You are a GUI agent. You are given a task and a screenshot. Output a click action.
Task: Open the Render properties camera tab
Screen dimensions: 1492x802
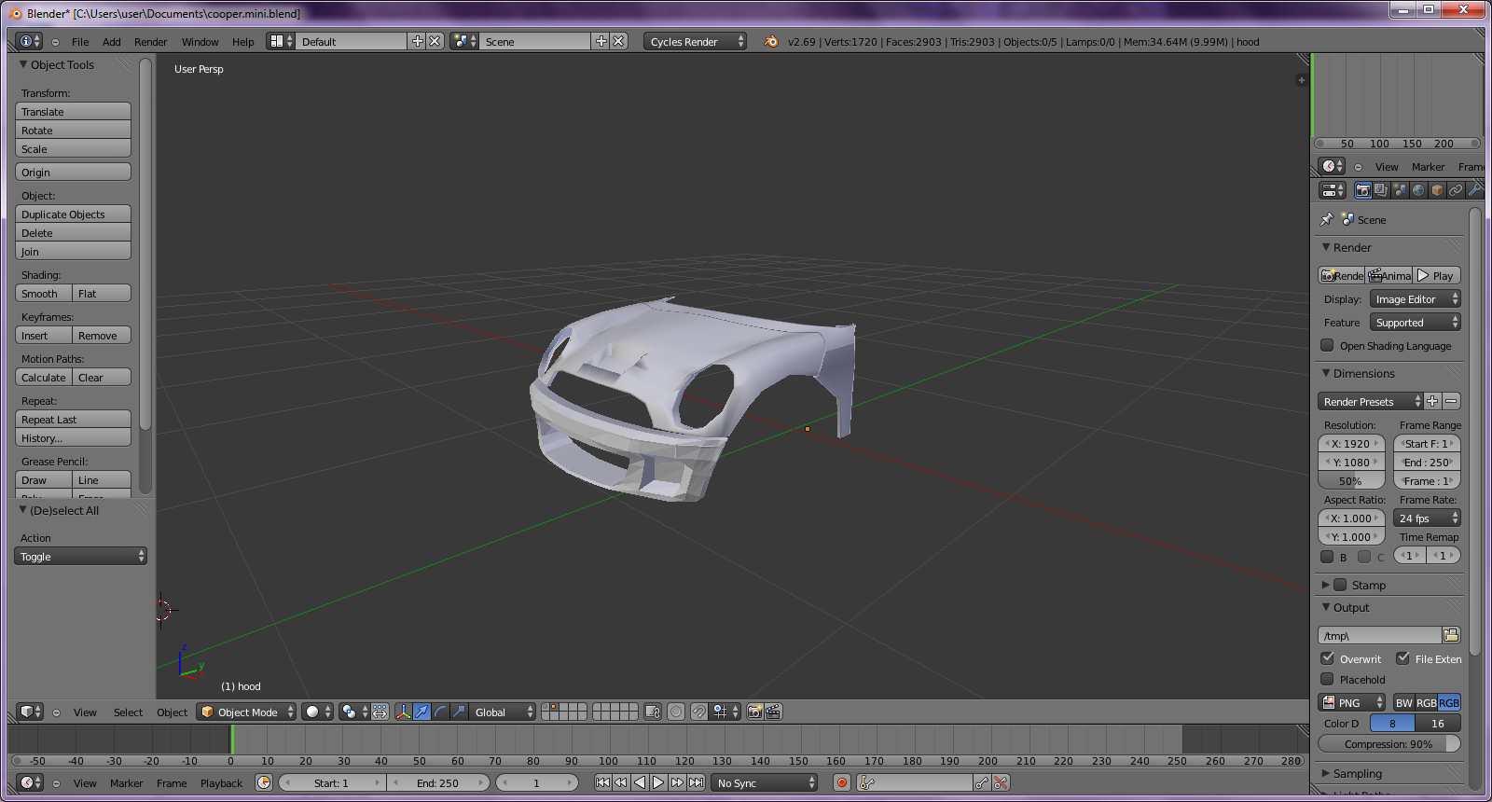tap(1363, 190)
